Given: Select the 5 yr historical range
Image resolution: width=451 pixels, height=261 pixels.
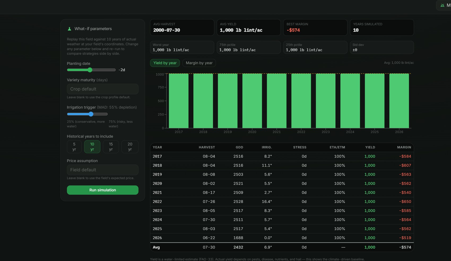Looking at the screenshot, I should point(74,147).
